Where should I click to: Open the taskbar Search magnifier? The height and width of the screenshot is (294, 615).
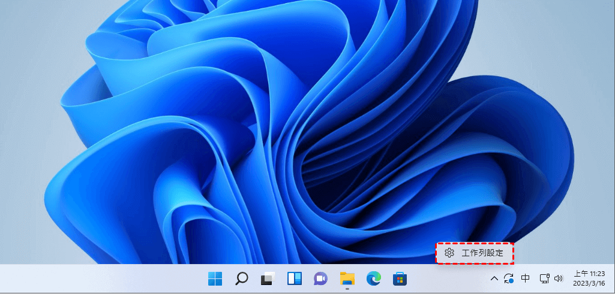(241, 278)
